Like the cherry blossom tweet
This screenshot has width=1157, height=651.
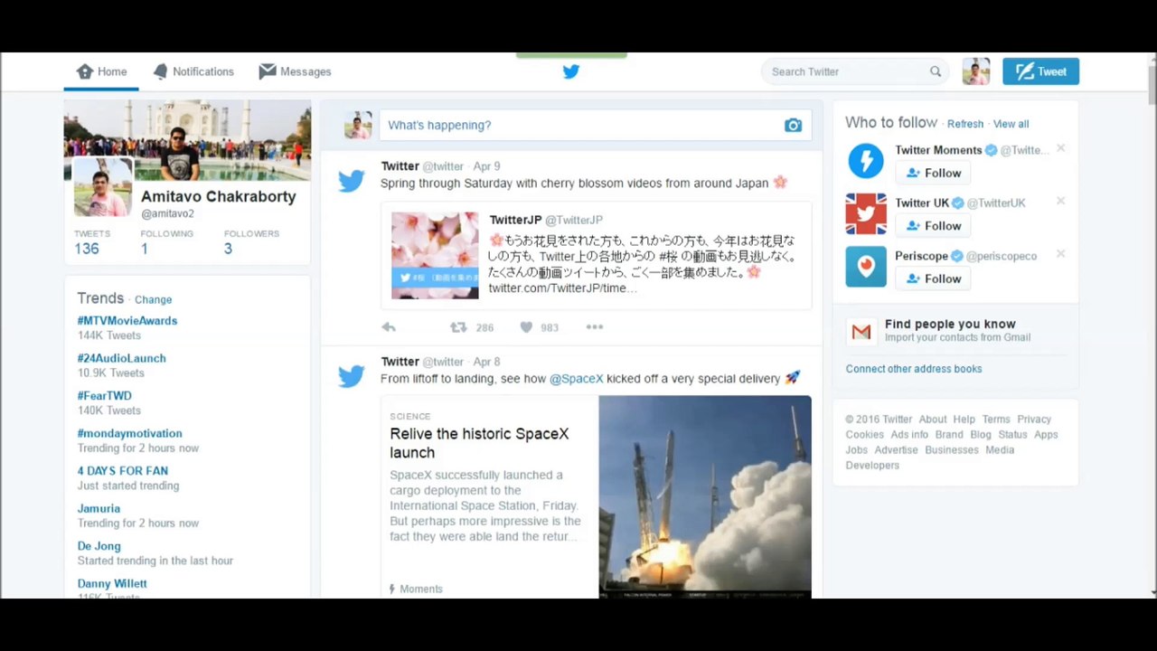526,327
